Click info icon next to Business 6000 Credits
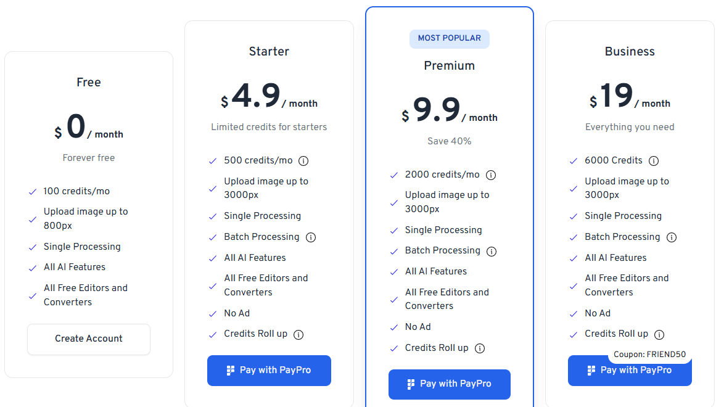 (654, 160)
